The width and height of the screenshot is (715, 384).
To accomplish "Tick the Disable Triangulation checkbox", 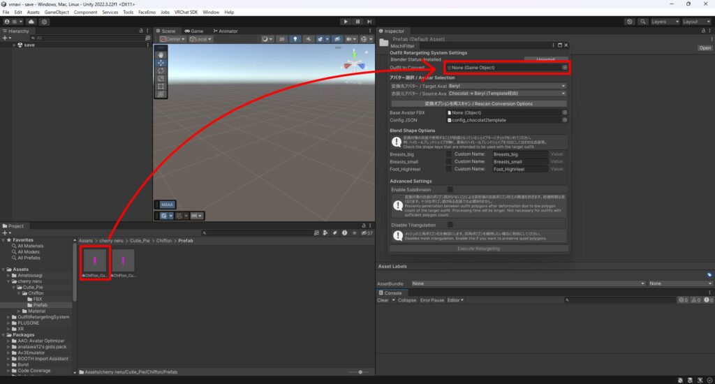I will (450, 224).
